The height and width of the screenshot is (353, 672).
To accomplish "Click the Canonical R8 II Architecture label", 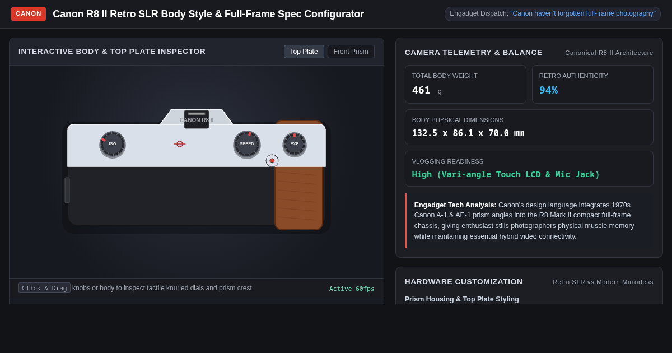I will click(609, 53).
